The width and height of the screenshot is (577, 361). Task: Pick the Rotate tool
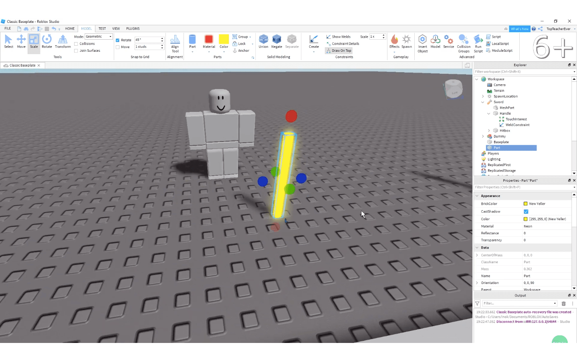point(47,41)
